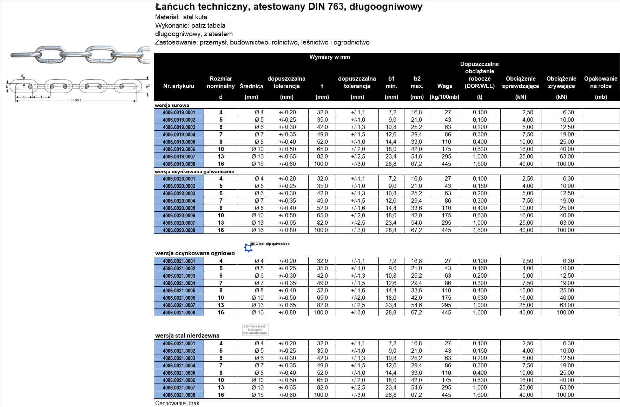The width and height of the screenshot is (620, 407).
Task: Select the 'wersja ocynkowana ogniowo' heading
Action: click(x=195, y=253)
